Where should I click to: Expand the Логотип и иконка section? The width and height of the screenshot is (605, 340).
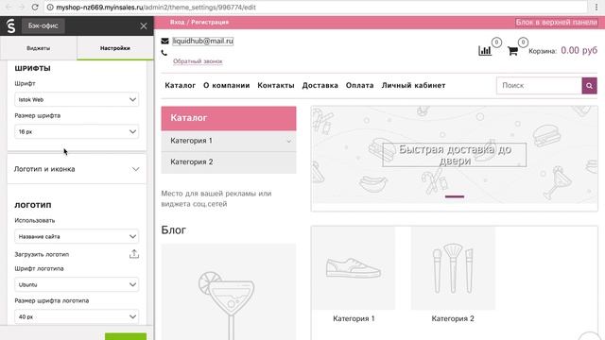[77, 169]
